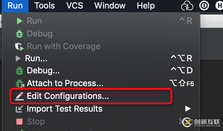Click the gray Run... triangle icon
Viewport: 223px width, 131px height.
pos(19,58)
